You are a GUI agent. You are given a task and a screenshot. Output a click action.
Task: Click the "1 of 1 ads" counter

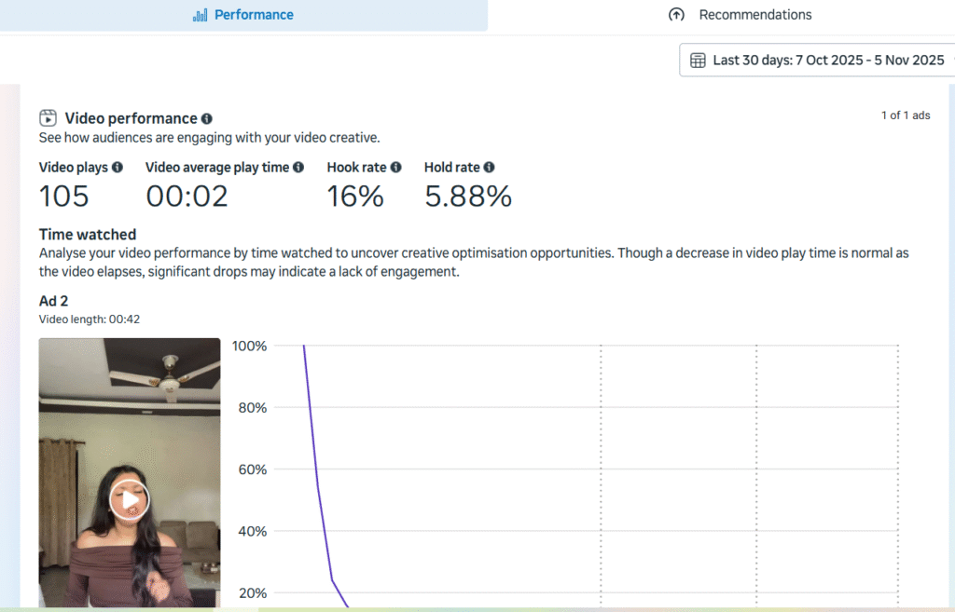click(x=905, y=116)
